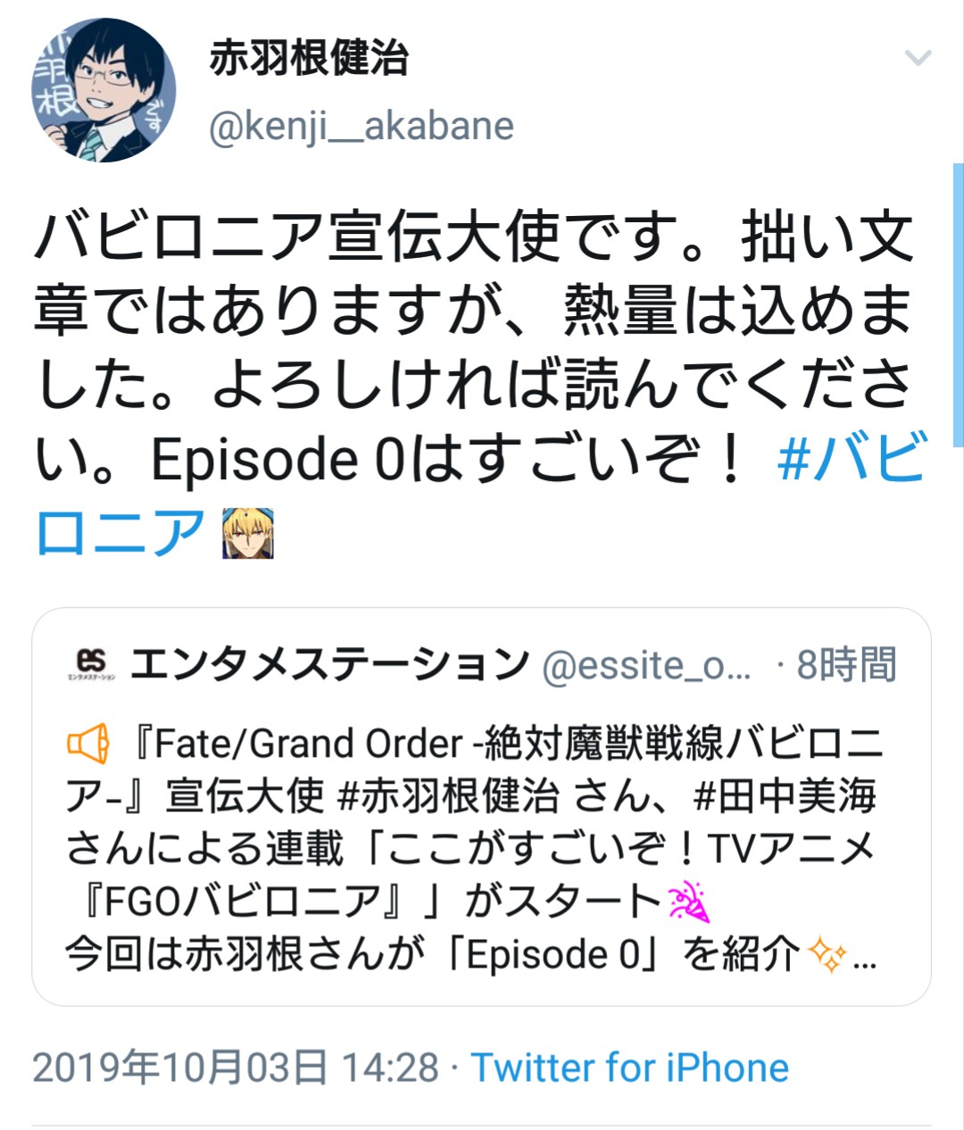Open the #田中美海 hashtag in quoted tweet
Viewport: 964px width, 1130px height.
pos(785,796)
